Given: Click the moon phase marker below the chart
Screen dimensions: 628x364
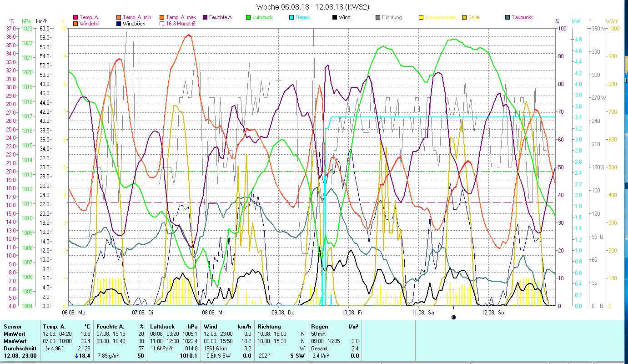Looking at the screenshot, I should (x=453, y=317).
